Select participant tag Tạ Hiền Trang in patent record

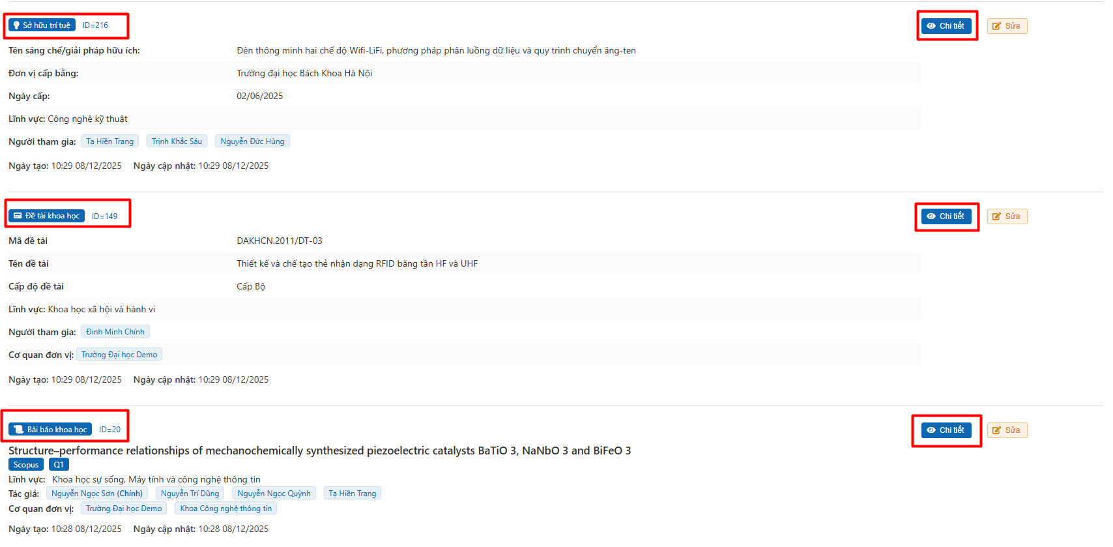pos(109,141)
